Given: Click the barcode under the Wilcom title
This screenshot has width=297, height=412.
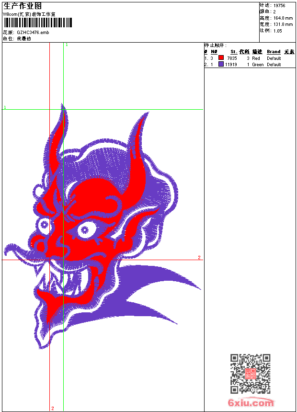Looking at the screenshot, I should click(38, 23).
